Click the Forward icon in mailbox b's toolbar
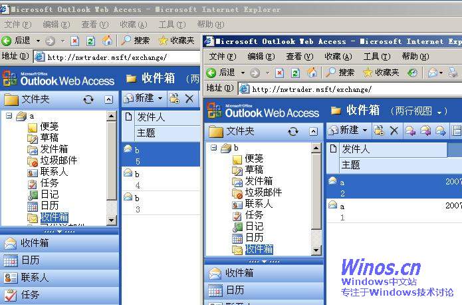 tap(440, 131)
